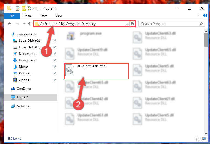The image size is (210, 144).
Task: Click the Back navigation arrow
Action: 10,24
